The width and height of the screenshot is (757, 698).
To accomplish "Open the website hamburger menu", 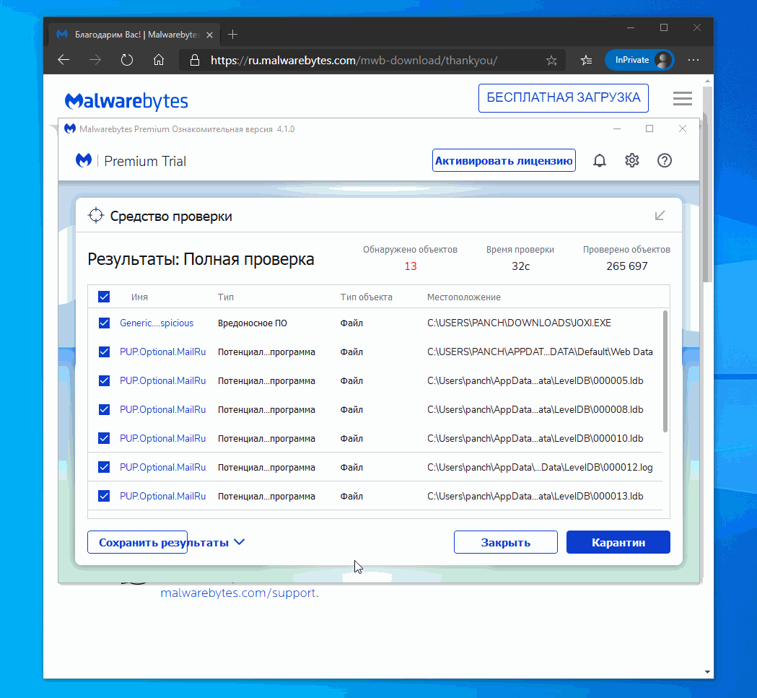I will coord(682,99).
